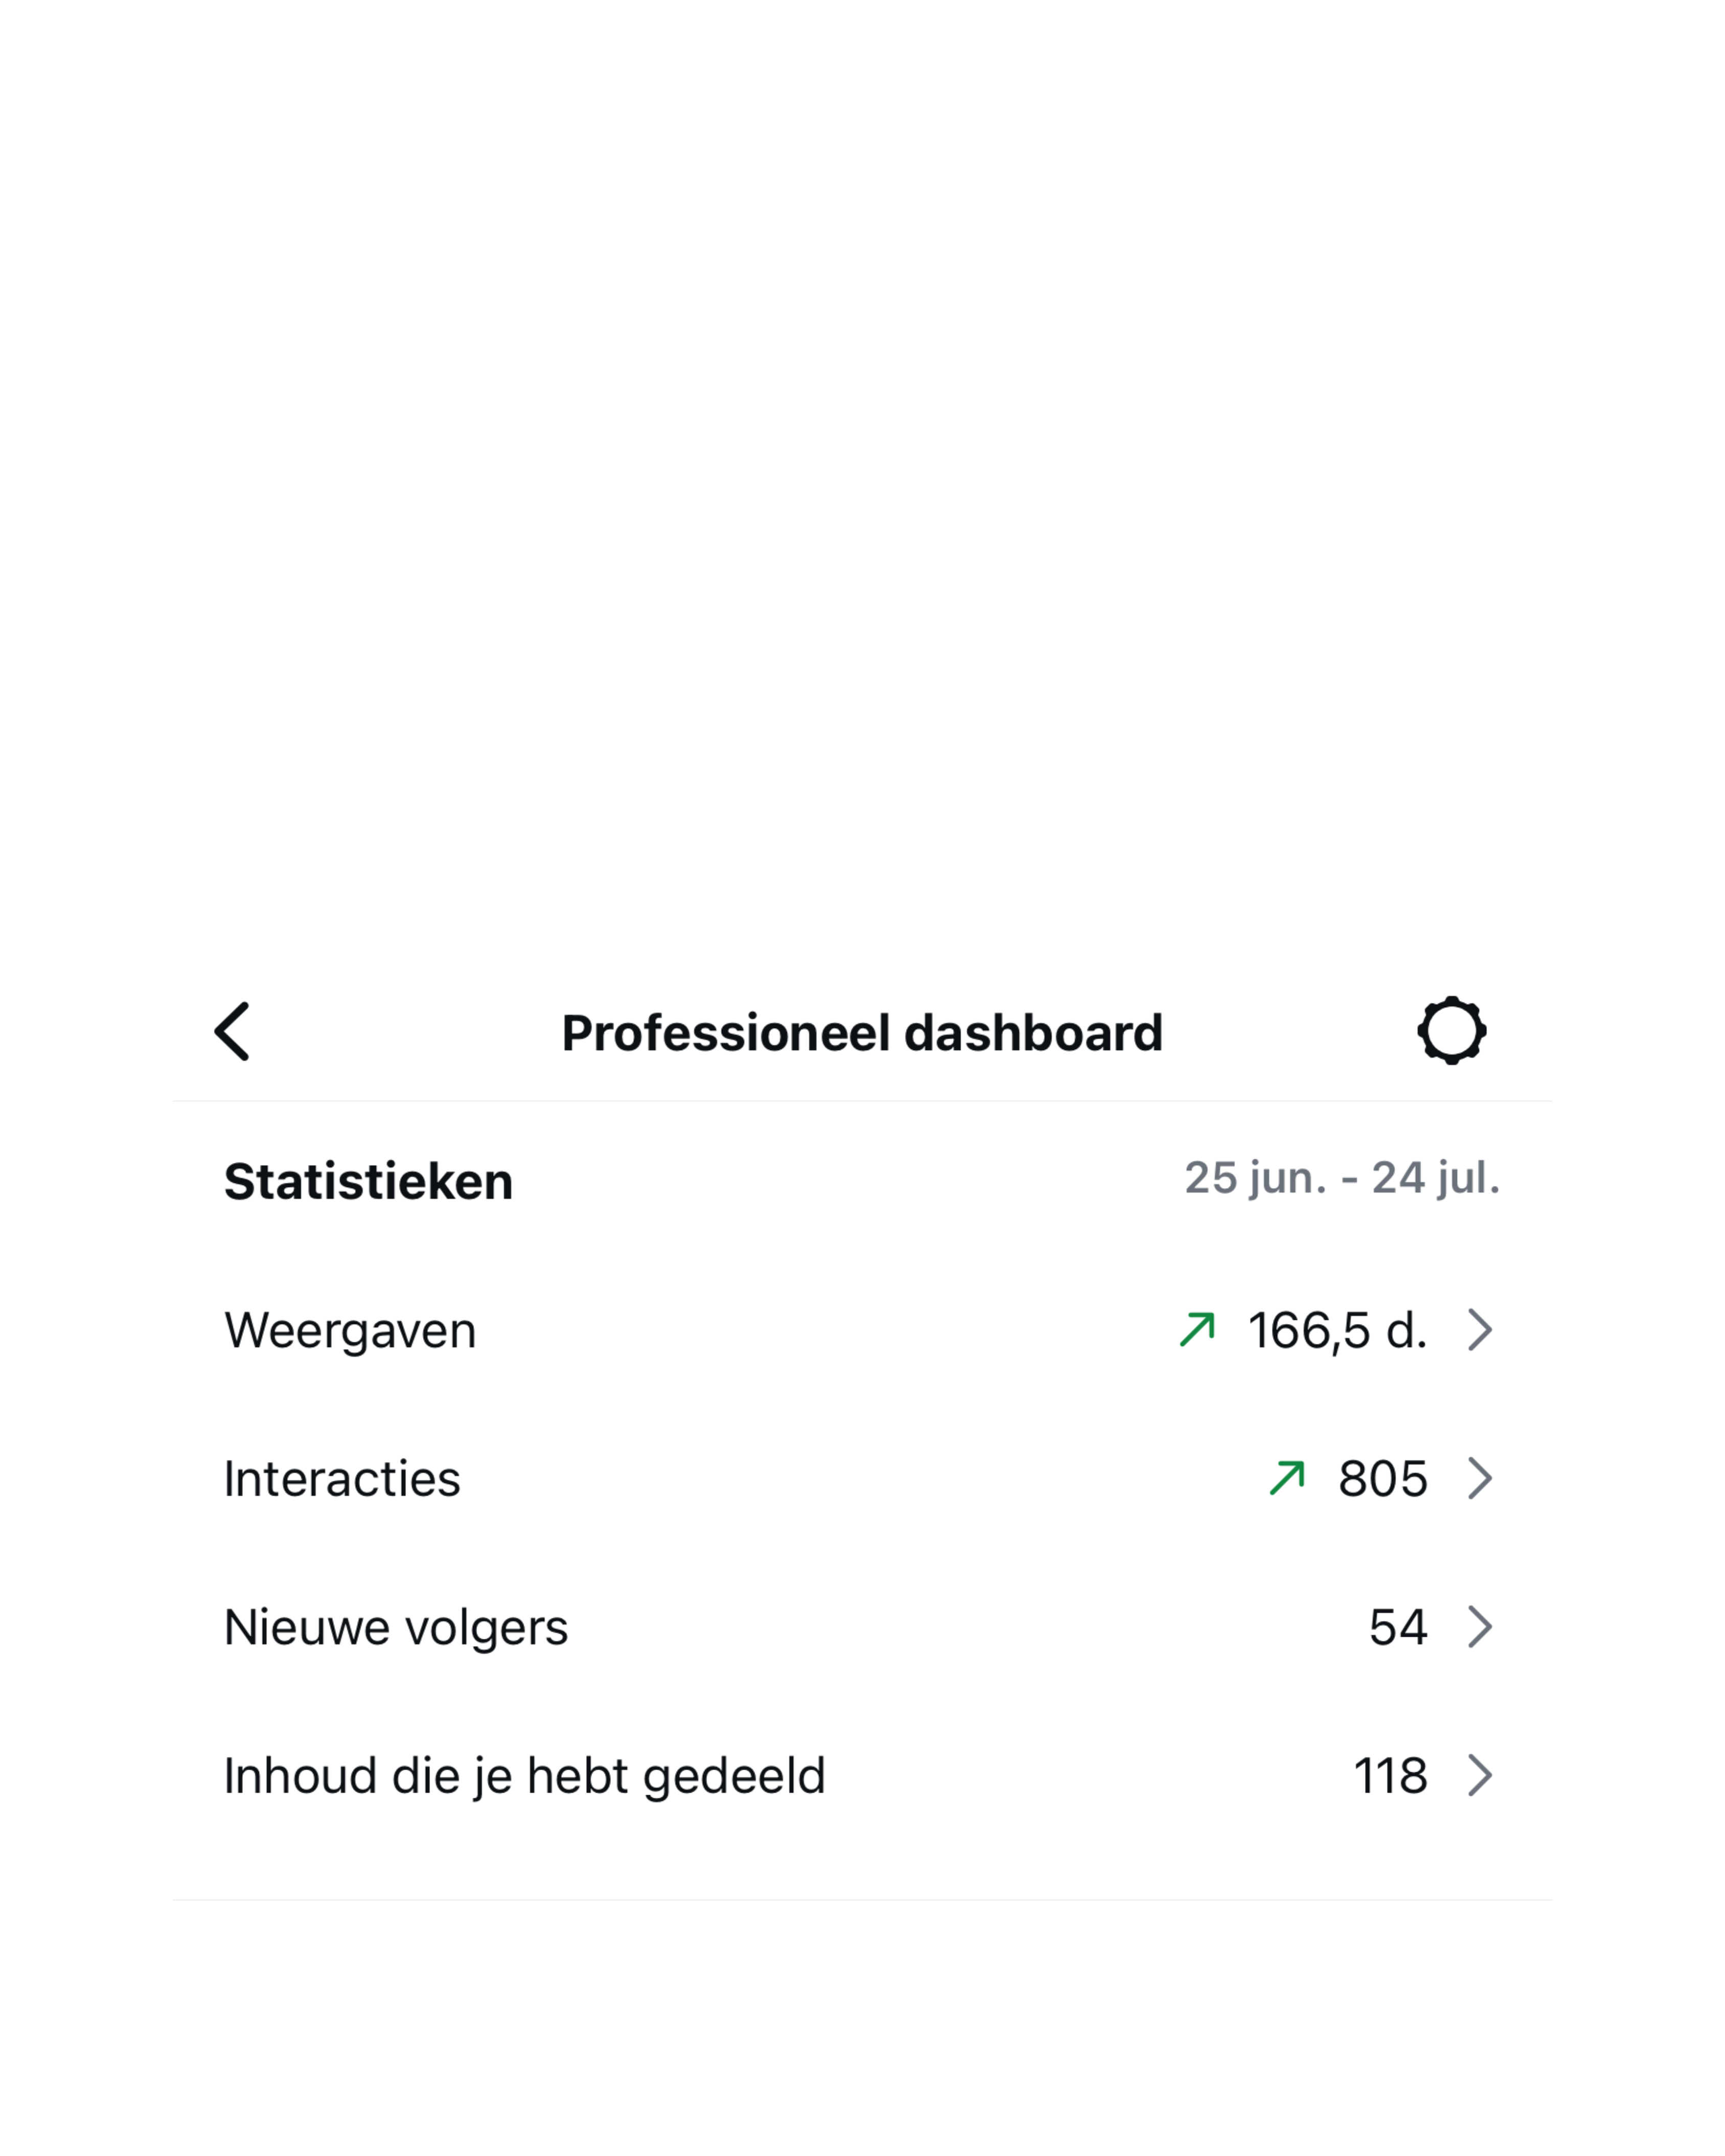Click the 118 shared content count
The image size is (1725, 2156).
(x=1390, y=1776)
